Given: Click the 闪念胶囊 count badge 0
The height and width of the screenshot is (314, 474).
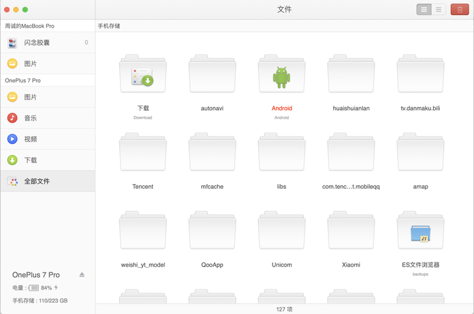Looking at the screenshot, I should tap(86, 42).
